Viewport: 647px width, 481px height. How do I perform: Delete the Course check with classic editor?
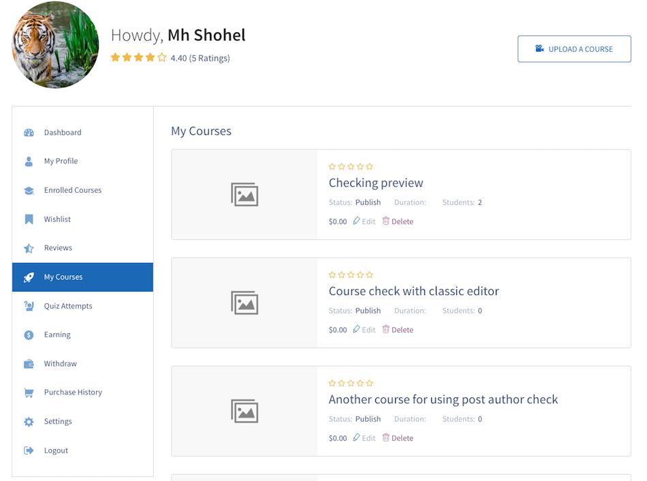coord(398,330)
